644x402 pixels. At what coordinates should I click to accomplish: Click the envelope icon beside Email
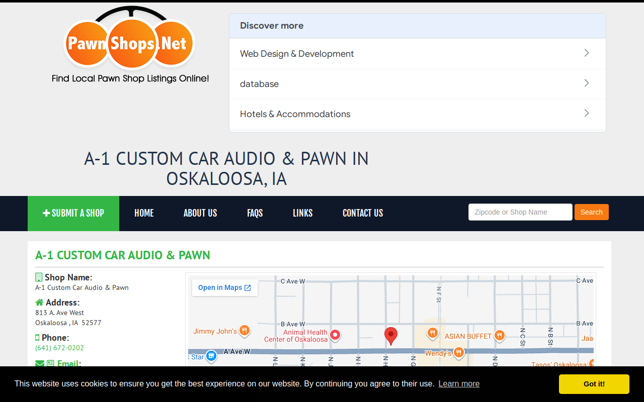point(40,363)
